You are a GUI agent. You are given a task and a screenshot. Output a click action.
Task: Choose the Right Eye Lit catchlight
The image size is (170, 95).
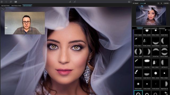click(164, 85)
